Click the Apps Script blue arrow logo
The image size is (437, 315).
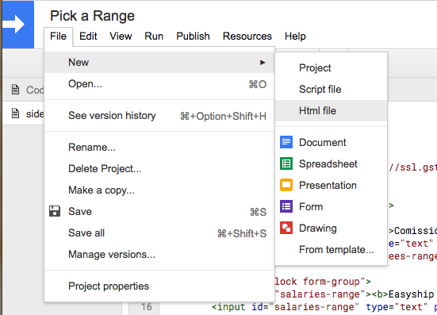coord(18,25)
